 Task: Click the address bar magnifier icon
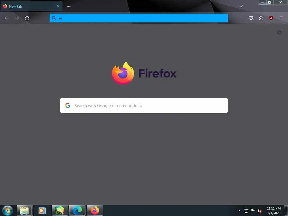pos(54,18)
